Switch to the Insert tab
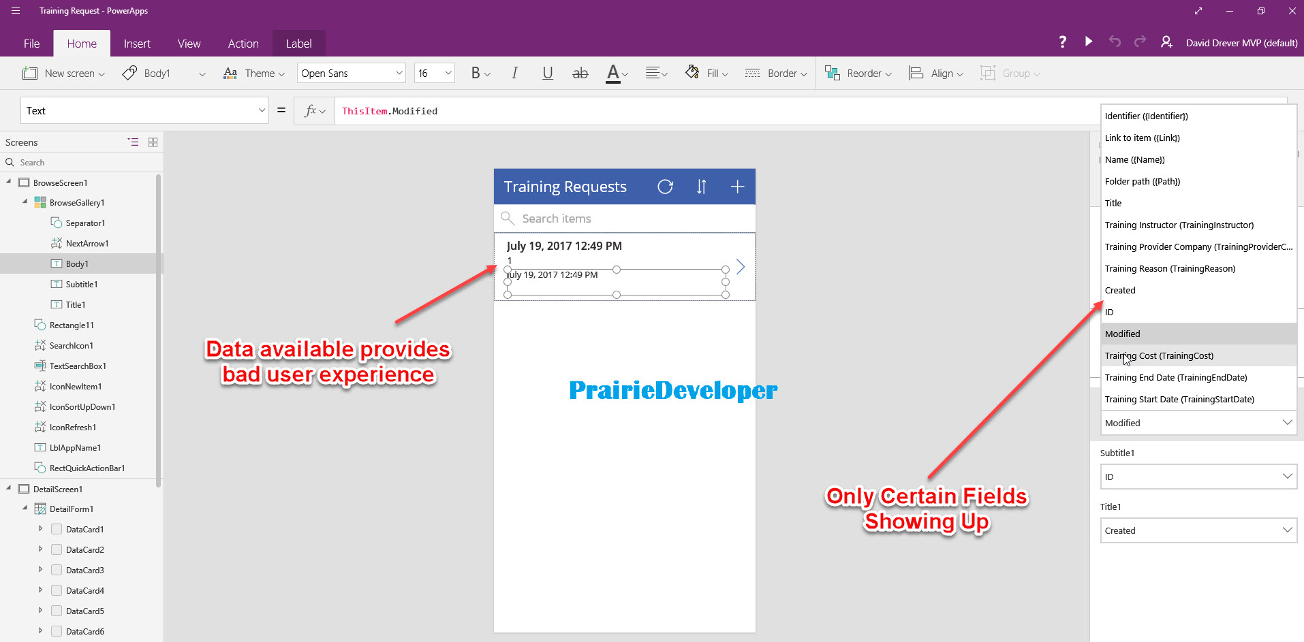This screenshot has height=642, width=1304. tap(137, 43)
